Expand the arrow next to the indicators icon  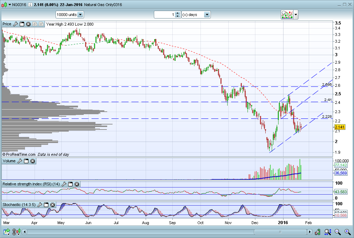point(296,15)
